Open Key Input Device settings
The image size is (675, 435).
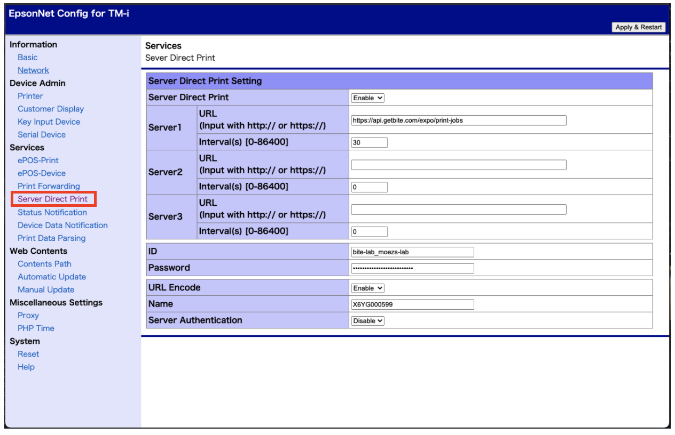[x=49, y=122]
